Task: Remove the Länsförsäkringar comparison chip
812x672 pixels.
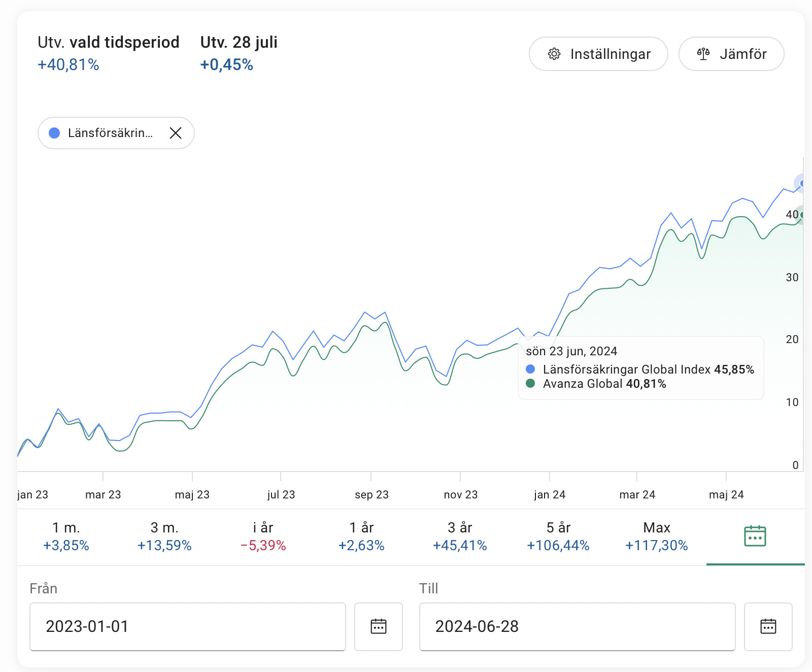Action: click(x=176, y=133)
